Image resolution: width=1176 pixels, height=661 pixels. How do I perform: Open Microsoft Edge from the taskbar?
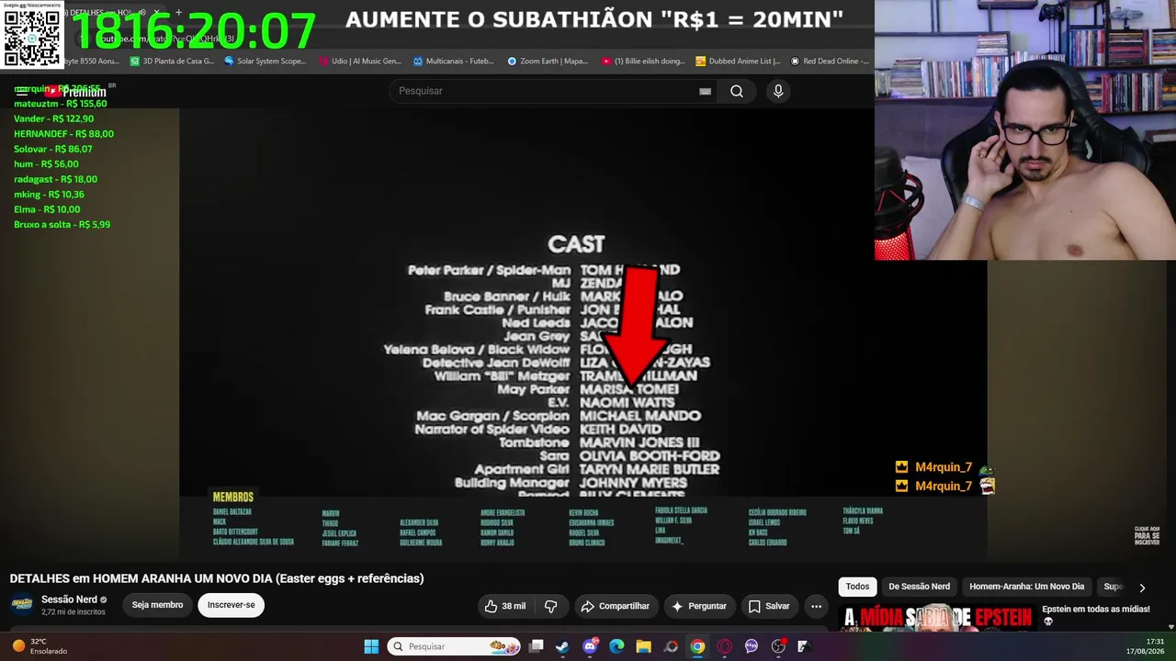[x=616, y=646]
